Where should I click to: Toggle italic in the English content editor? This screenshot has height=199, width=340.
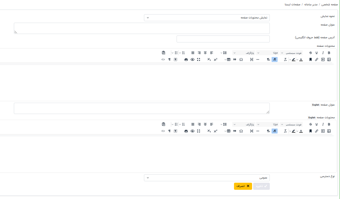(x=323, y=124)
